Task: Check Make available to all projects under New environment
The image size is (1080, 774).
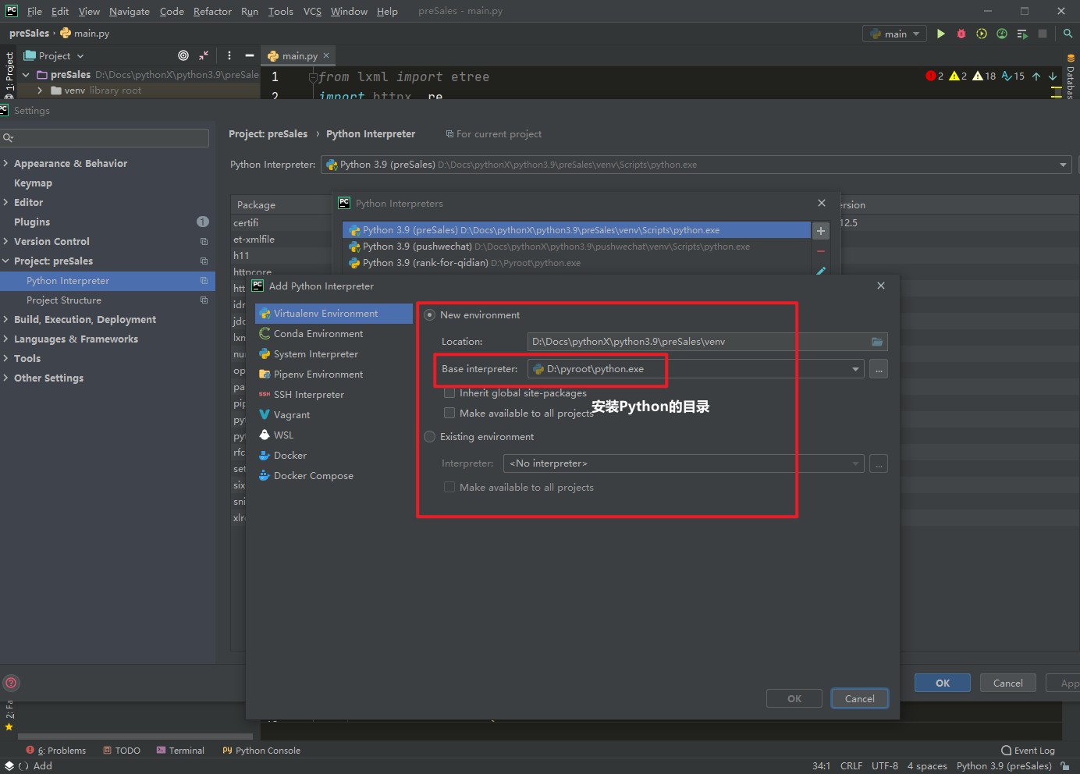Action: point(449,413)
